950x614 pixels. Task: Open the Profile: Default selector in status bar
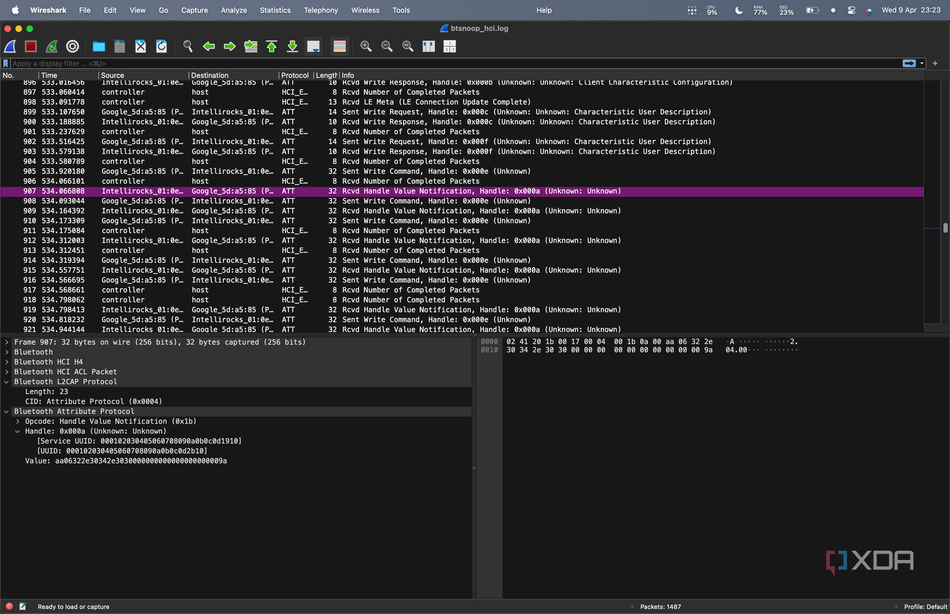click(925, 607)
